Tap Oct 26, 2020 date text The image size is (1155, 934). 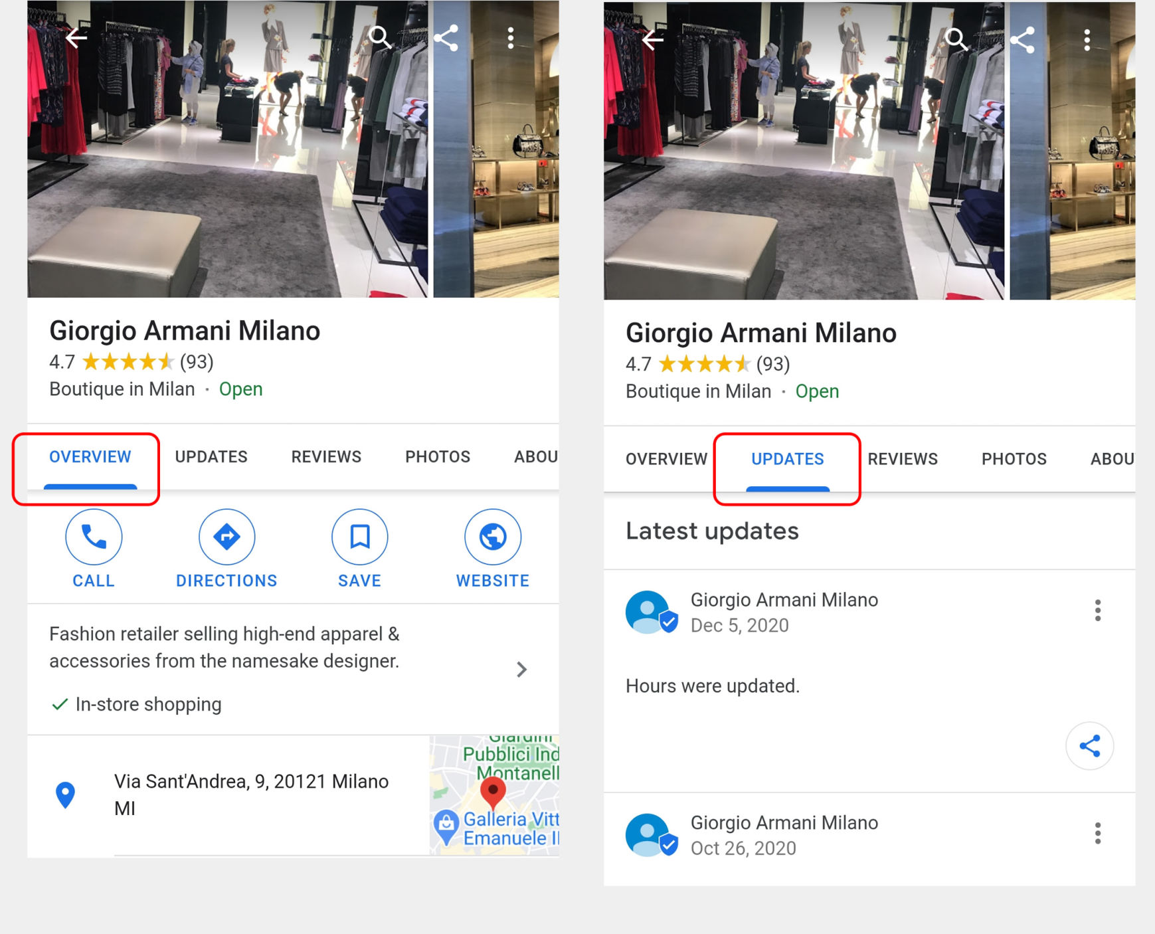(x=743, y=848)
